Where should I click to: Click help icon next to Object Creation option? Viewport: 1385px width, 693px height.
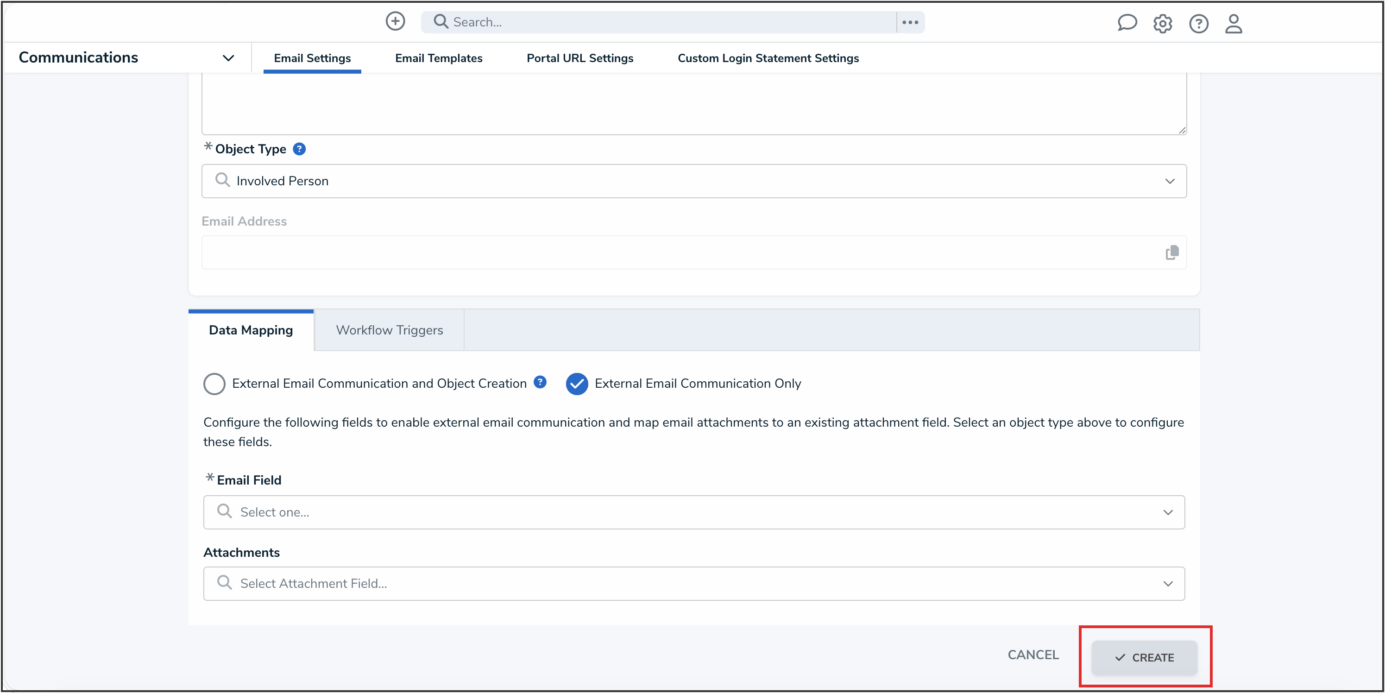[x=540, y=382]
